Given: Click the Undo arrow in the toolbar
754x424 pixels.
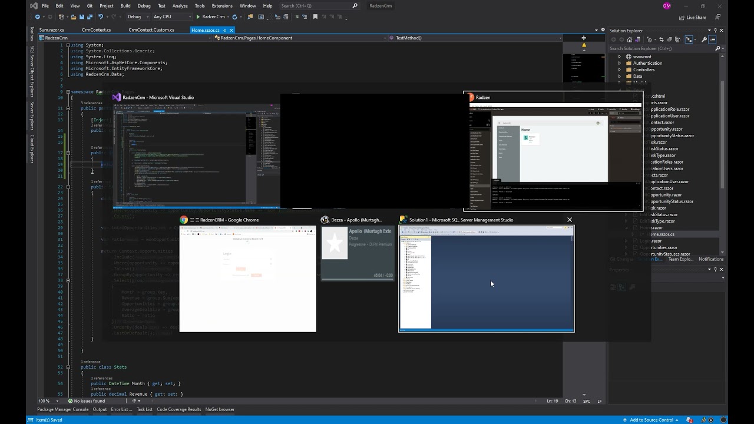Looking at the screenshot, I should [x=101, y=16].
